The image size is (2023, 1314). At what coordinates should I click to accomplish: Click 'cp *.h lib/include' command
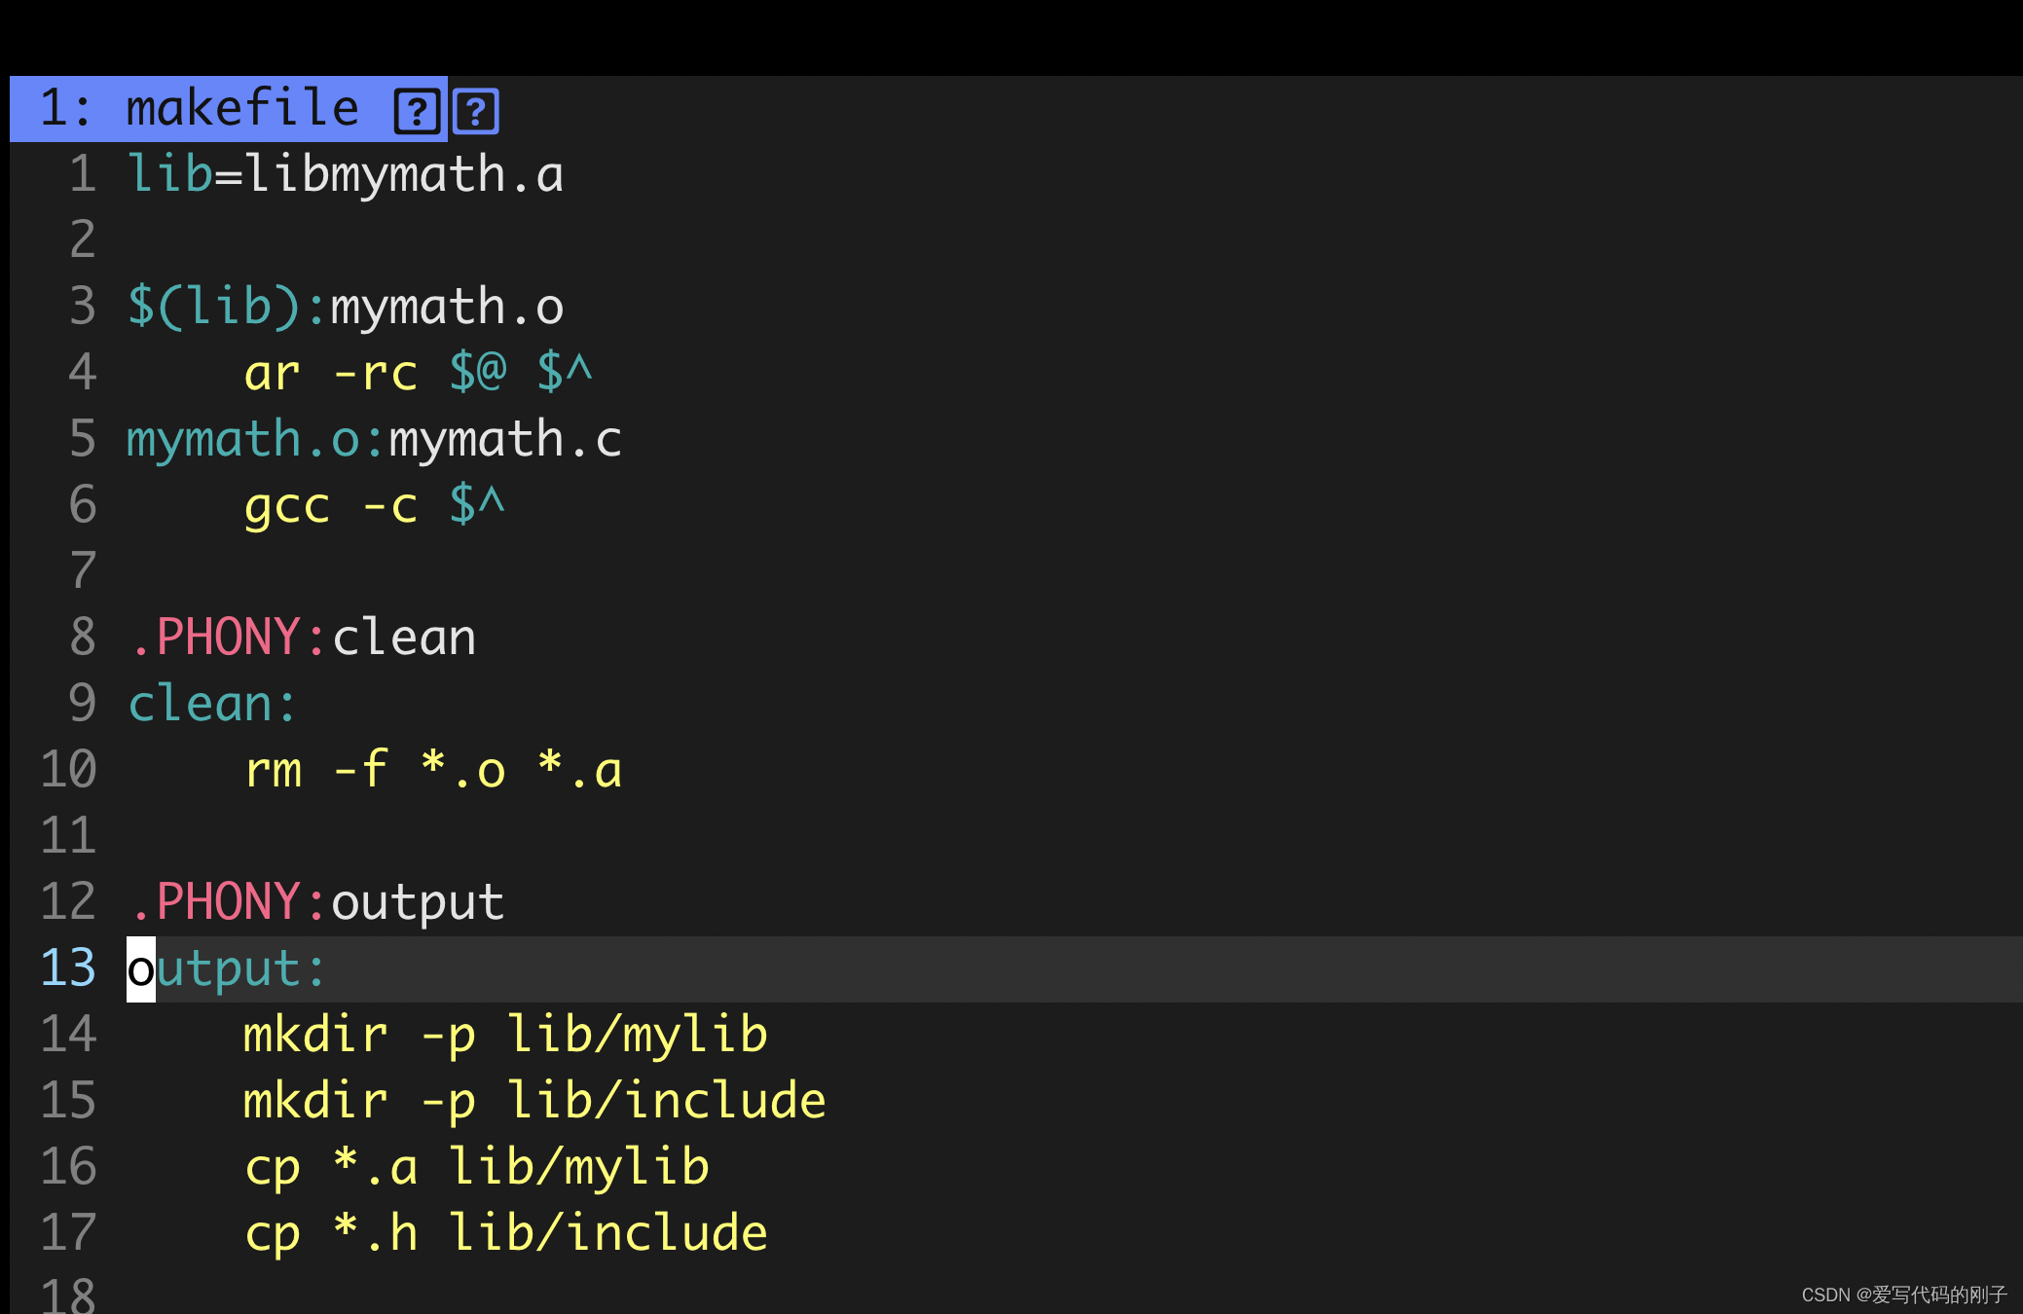coord(506,1233)
